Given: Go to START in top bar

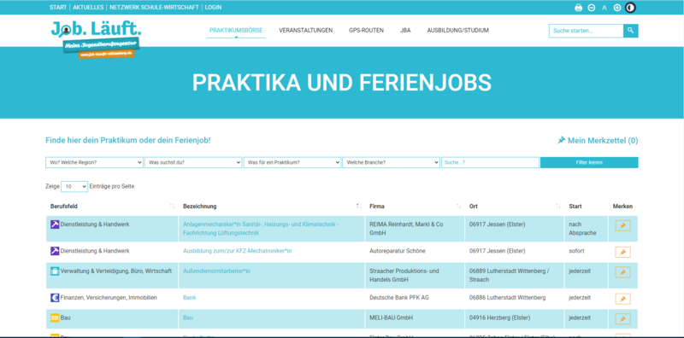Looking at the screenshot, I should point(58,8).
